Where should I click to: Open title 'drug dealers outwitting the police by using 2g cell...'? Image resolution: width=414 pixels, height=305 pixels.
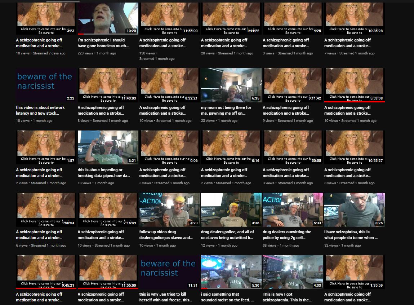click(287, 235)
